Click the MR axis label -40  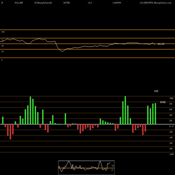171,138
